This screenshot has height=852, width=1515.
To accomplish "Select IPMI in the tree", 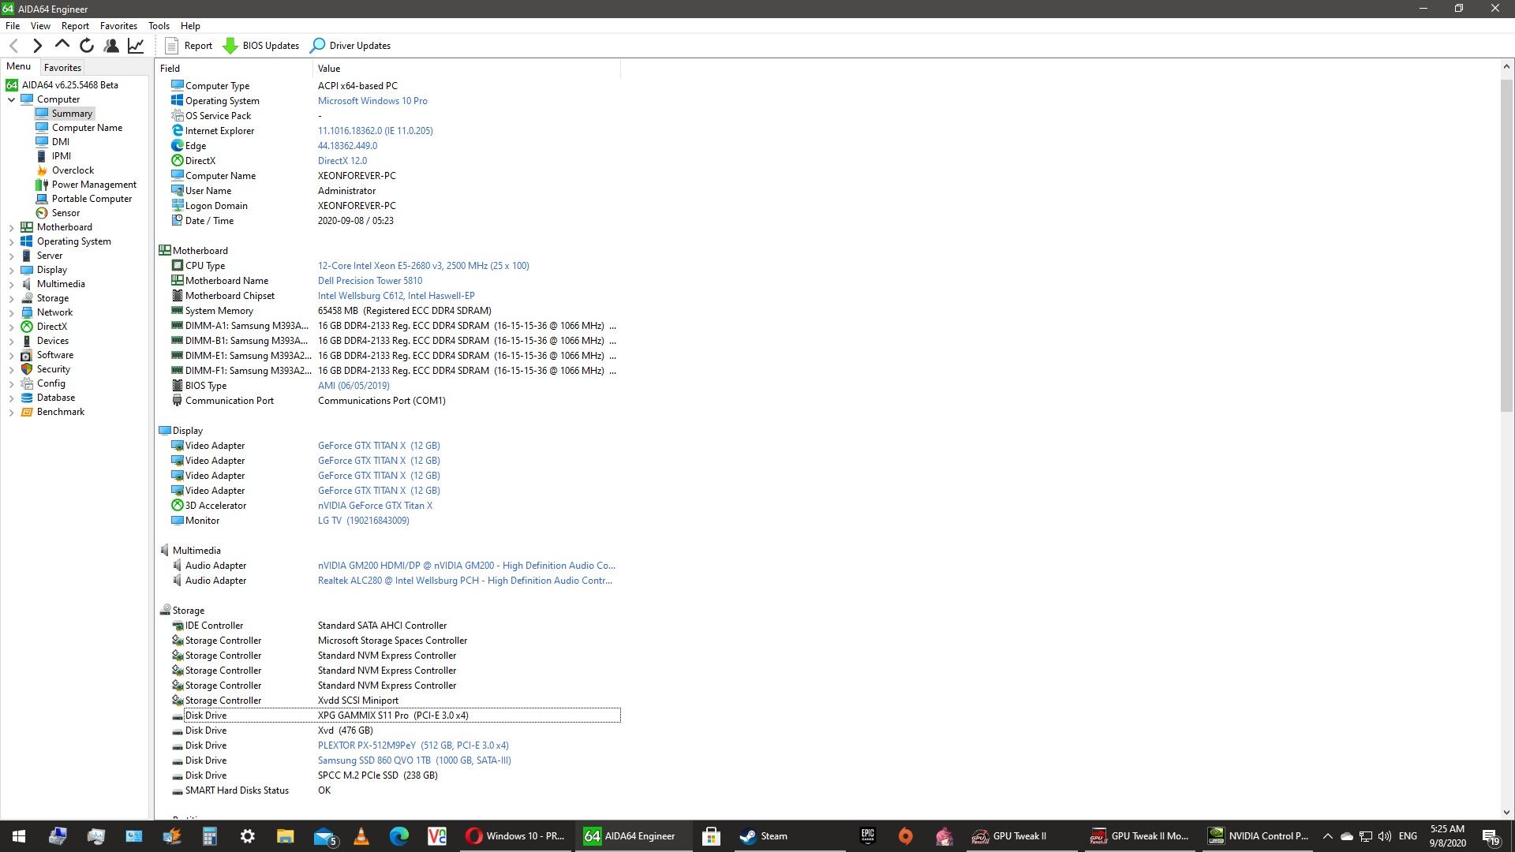I will point(62,156).
